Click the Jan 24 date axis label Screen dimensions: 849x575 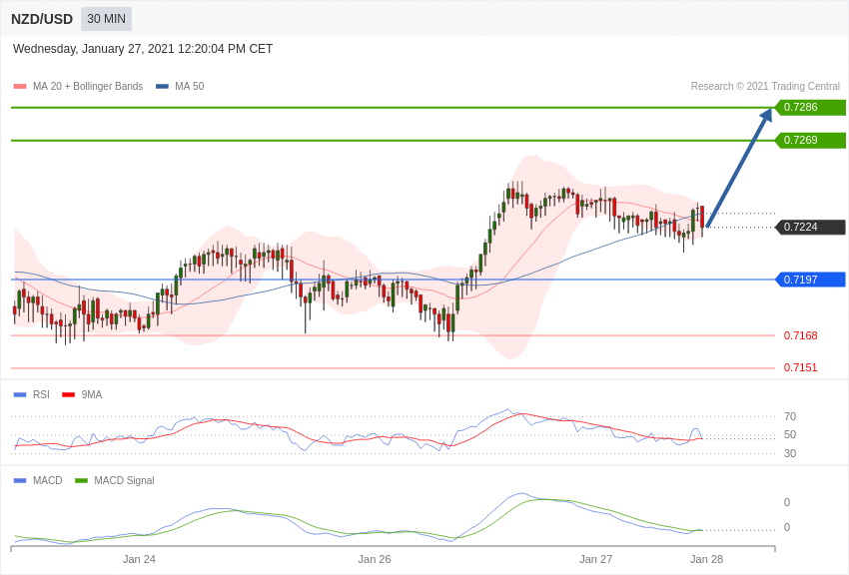pos(139,559)
